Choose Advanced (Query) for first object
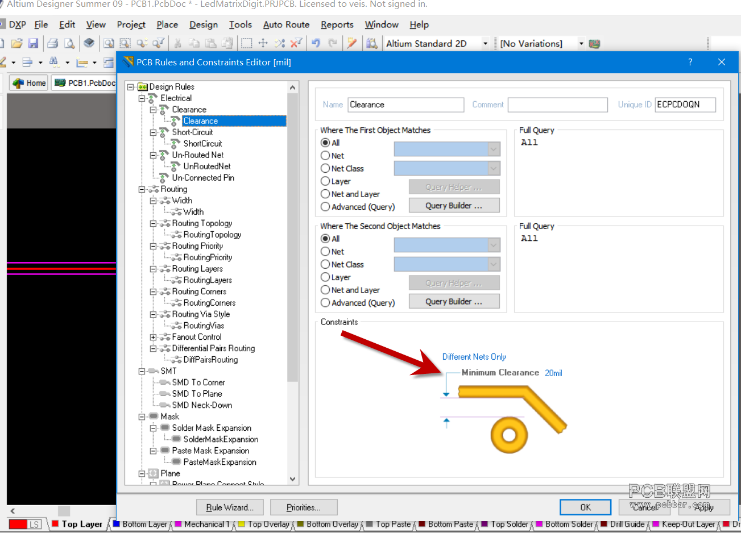The height and width of the screenshot is (533, 741). tap(325, 207)
